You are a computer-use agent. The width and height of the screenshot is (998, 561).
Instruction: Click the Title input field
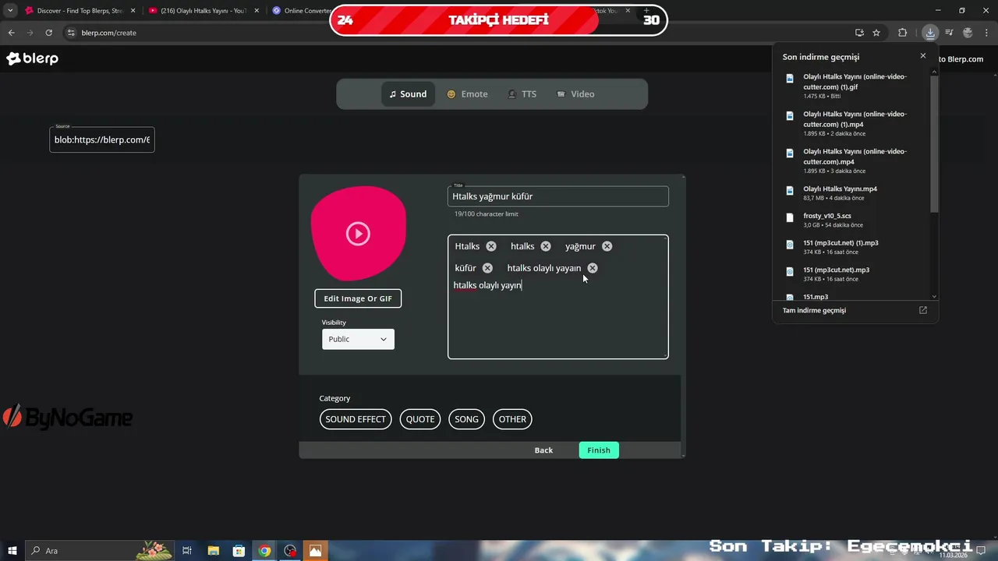coord(558,196)
